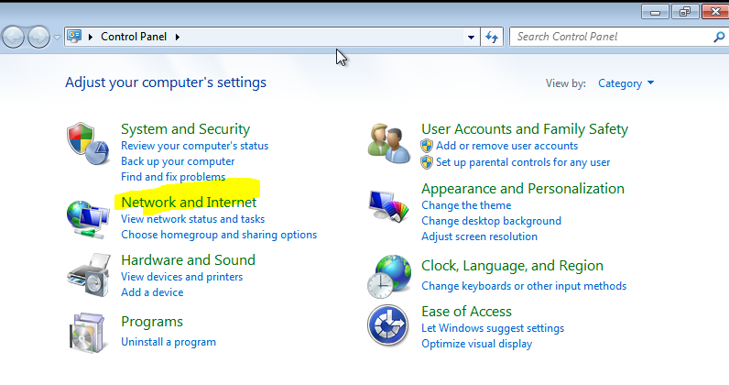Open the Hardware and Sound printer icon

tap(89, 275)
